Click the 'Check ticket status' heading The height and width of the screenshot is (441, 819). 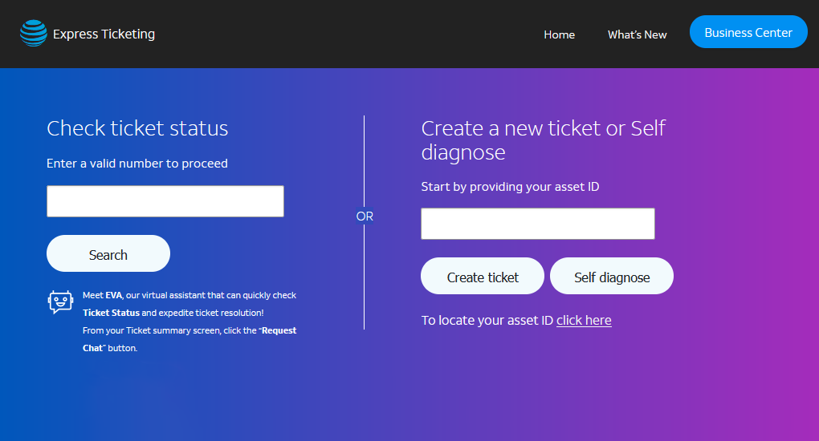coord(137,127)
